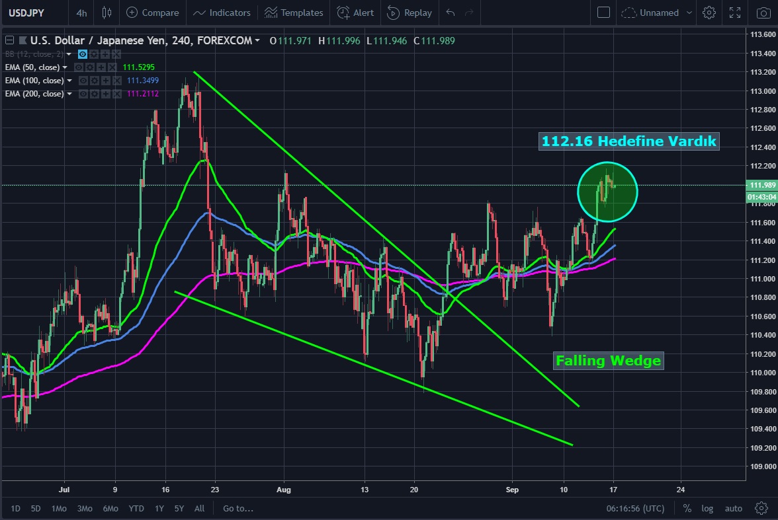Open settings gear for EMA 50 indicator

tap(89, 67)
